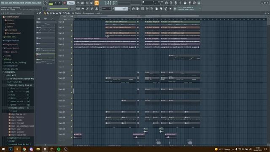Image resolution: width=270 pixels, height=152 pixels.
Task: Show the Browser window icon
Action: click(152, 8)
